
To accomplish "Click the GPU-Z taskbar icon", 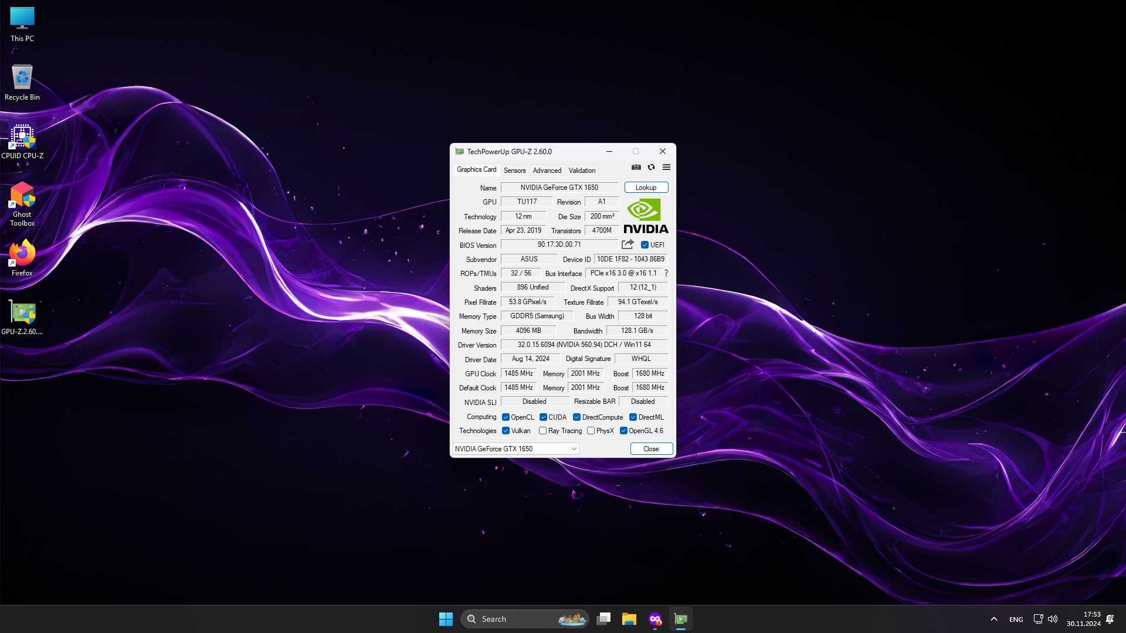I will (x=681, y=619).
